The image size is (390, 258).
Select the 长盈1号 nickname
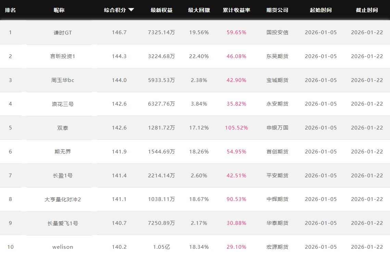[63, 176]
